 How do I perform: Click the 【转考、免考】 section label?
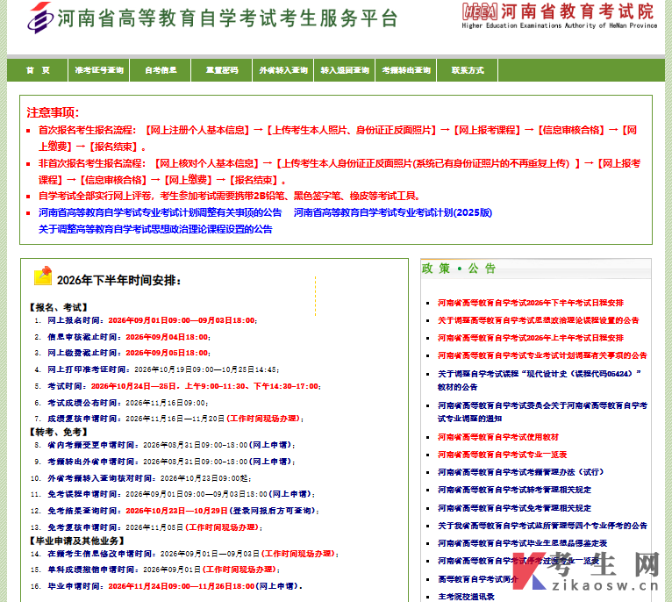pyautogui.click(x=58, y=433)
